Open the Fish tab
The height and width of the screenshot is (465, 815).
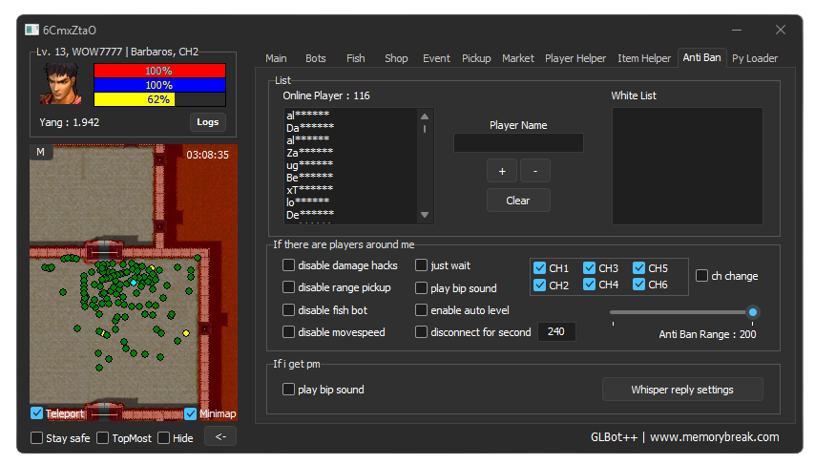point(356,58)
